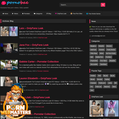Click the blue circle icon beside Free Hentai Games
This screenshot has width=119, height=119.
pyautogui.click(x=87, y=14)
